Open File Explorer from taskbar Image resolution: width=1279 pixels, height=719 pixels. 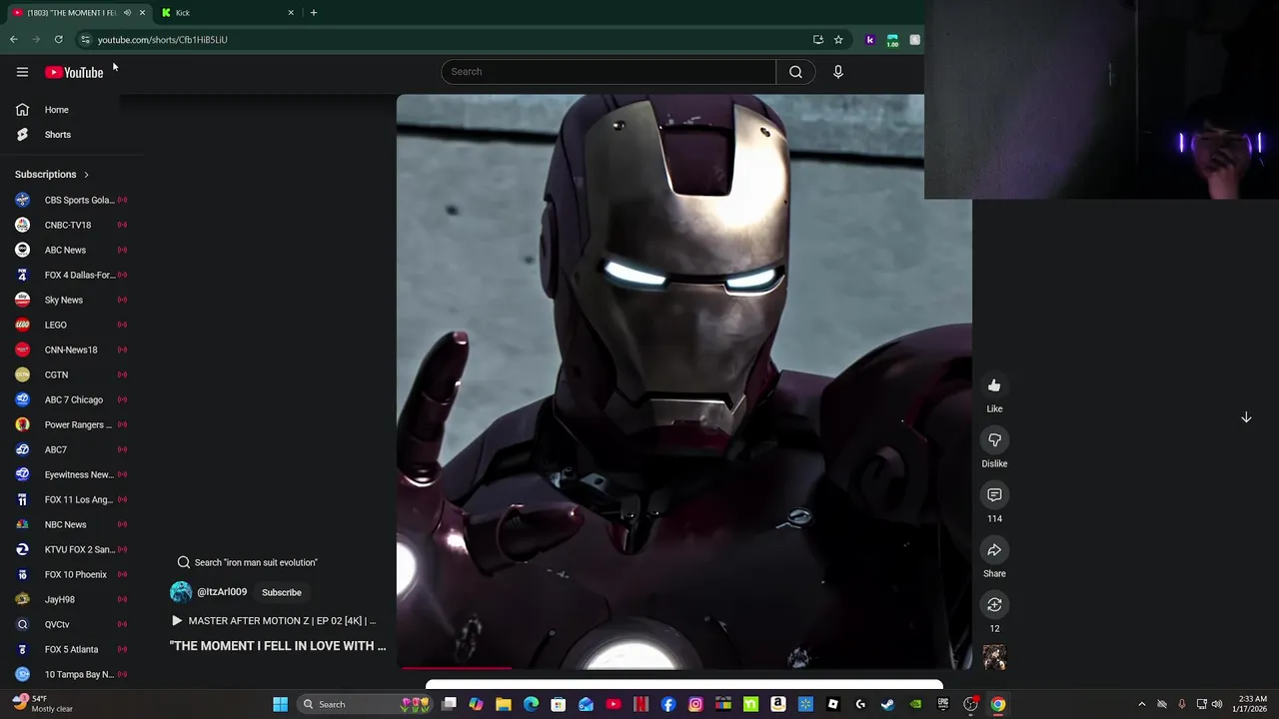(504, 704)
